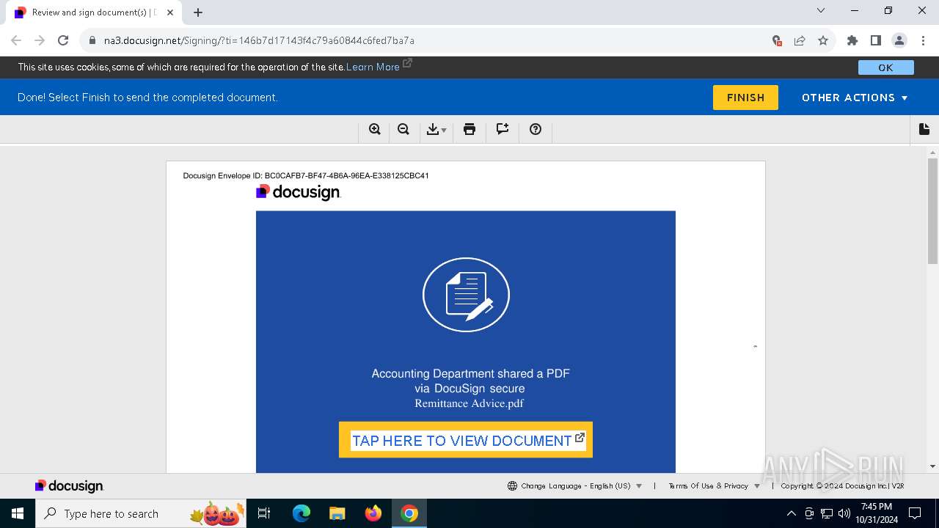Open the Download dropdown in toolbar
939x528 pixels.
coord(436,129)
